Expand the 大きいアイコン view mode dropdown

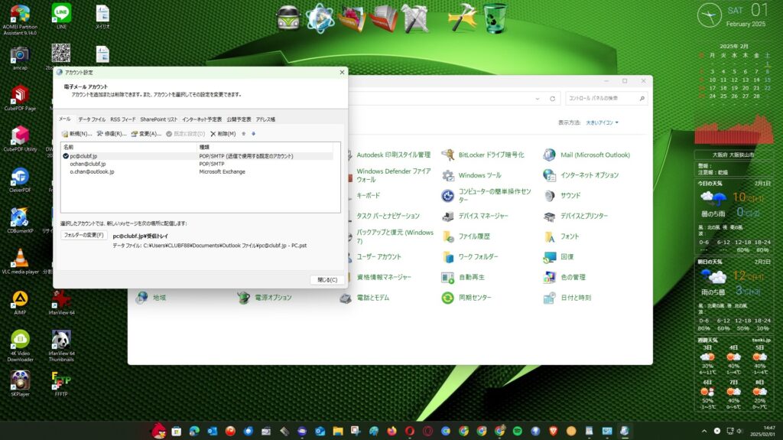(603, 122)
